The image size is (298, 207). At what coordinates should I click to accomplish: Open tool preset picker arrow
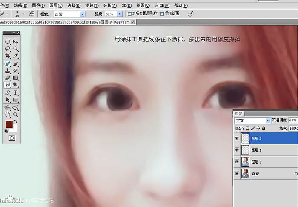coord(7,14)
